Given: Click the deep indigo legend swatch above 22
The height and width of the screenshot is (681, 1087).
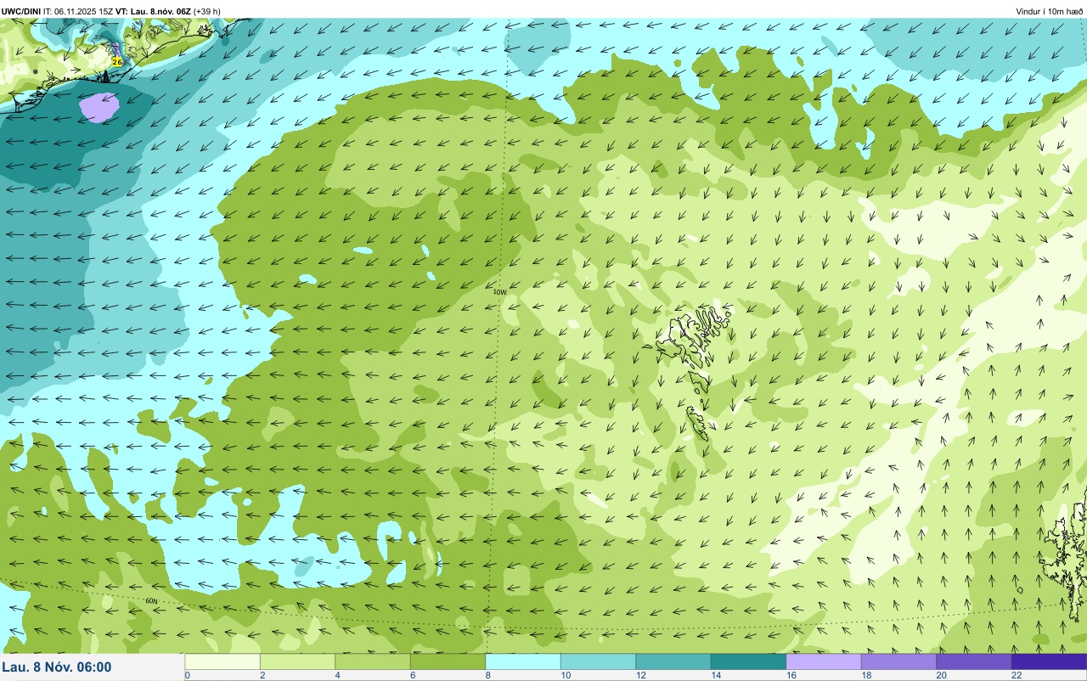Looking at the screenshot, I should point(1049,661).
